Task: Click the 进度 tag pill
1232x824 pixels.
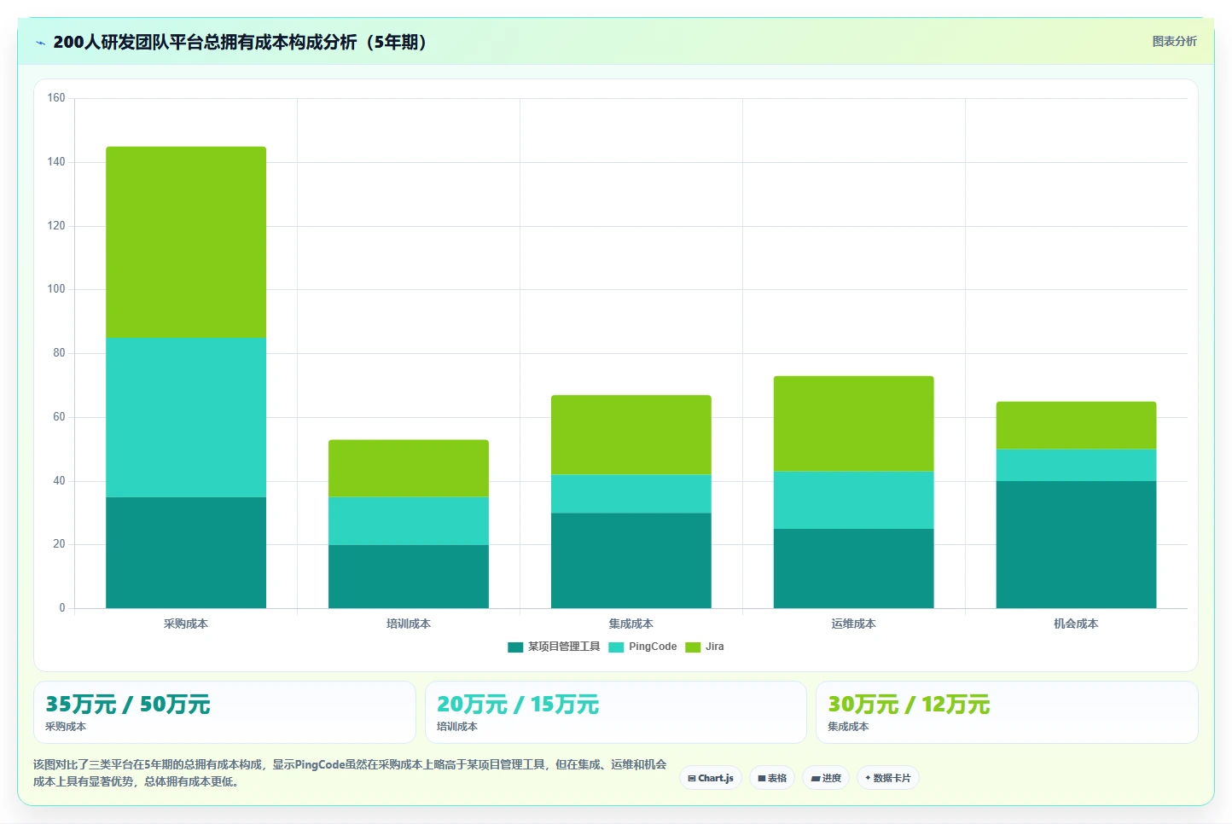Action: tap(826, 778)
